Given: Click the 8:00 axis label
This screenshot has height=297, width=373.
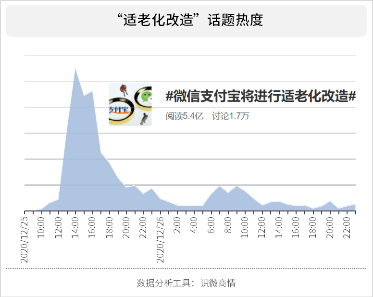Looking at the screenshot, I should (228, 225).
